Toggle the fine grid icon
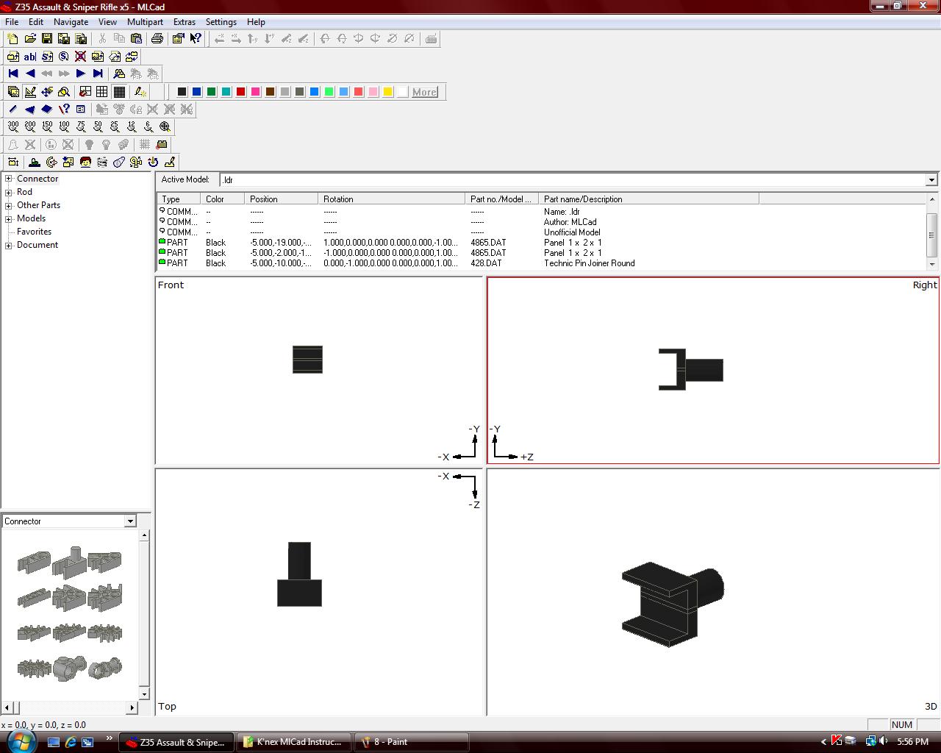 point(119,92)
